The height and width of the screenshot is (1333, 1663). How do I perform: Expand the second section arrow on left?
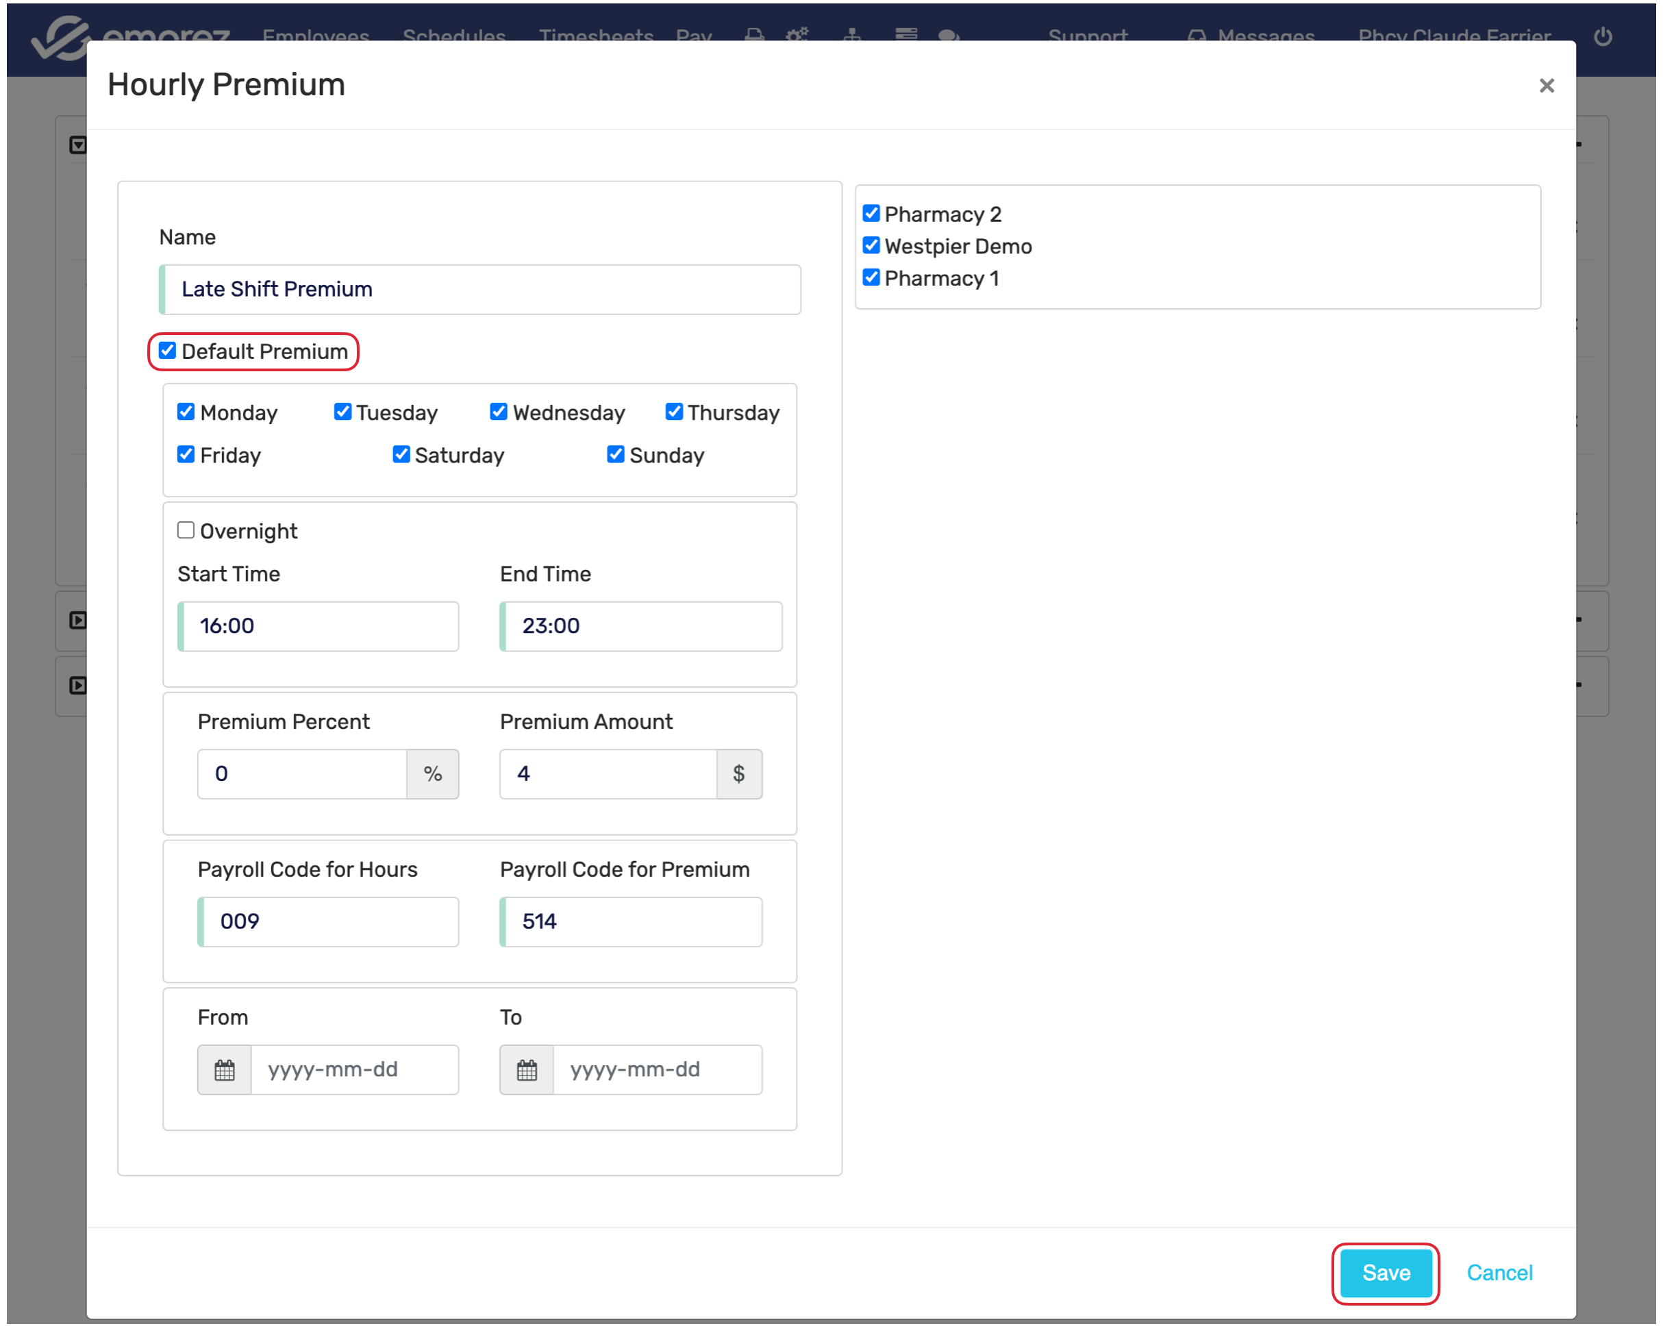click(x=78, y=620)
